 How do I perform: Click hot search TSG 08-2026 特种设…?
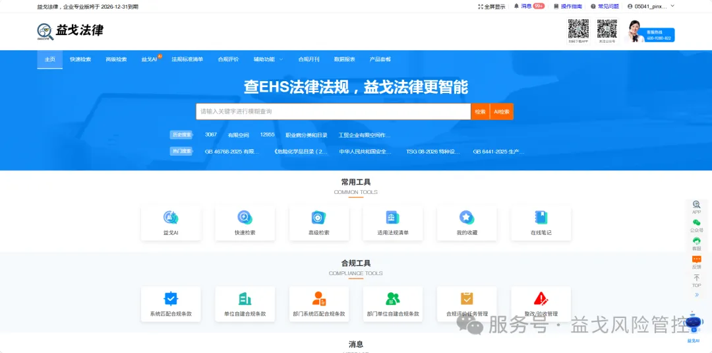point(433,152)
